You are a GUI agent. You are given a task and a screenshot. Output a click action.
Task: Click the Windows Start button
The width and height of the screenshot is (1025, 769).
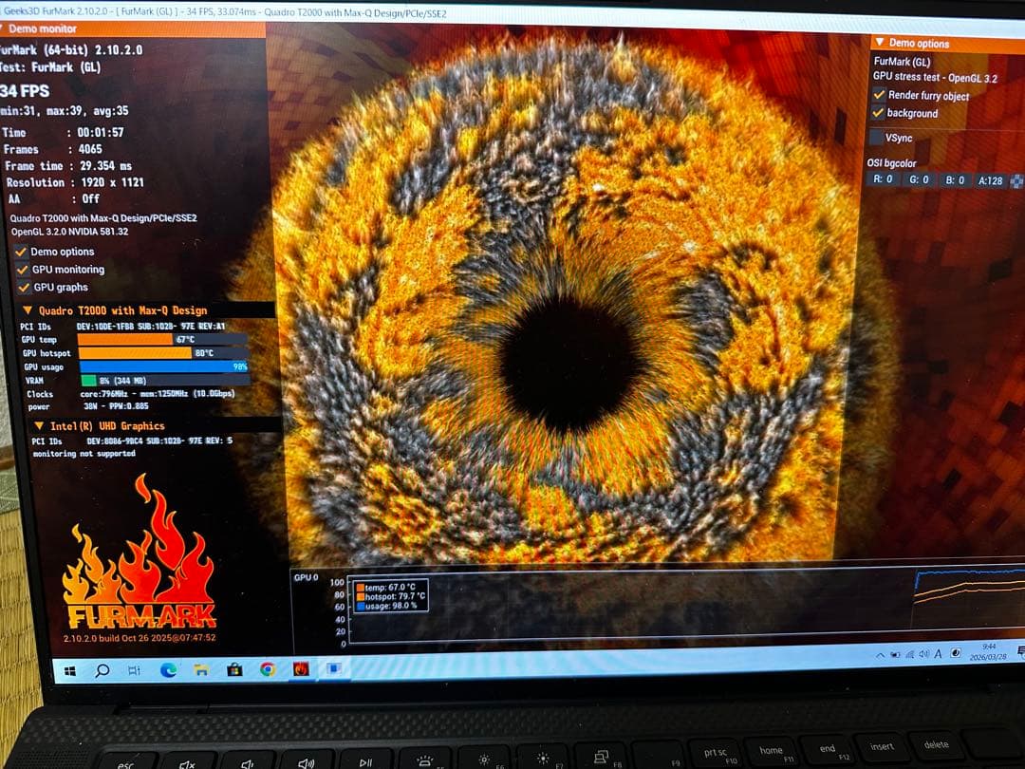[70, 670]
